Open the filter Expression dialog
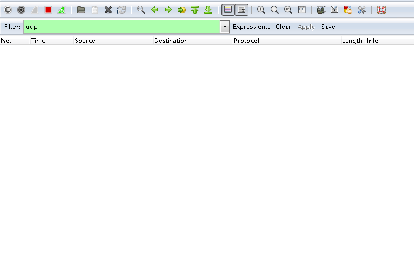This screenshot has width=414, height=268. click(x=252, y=27)
